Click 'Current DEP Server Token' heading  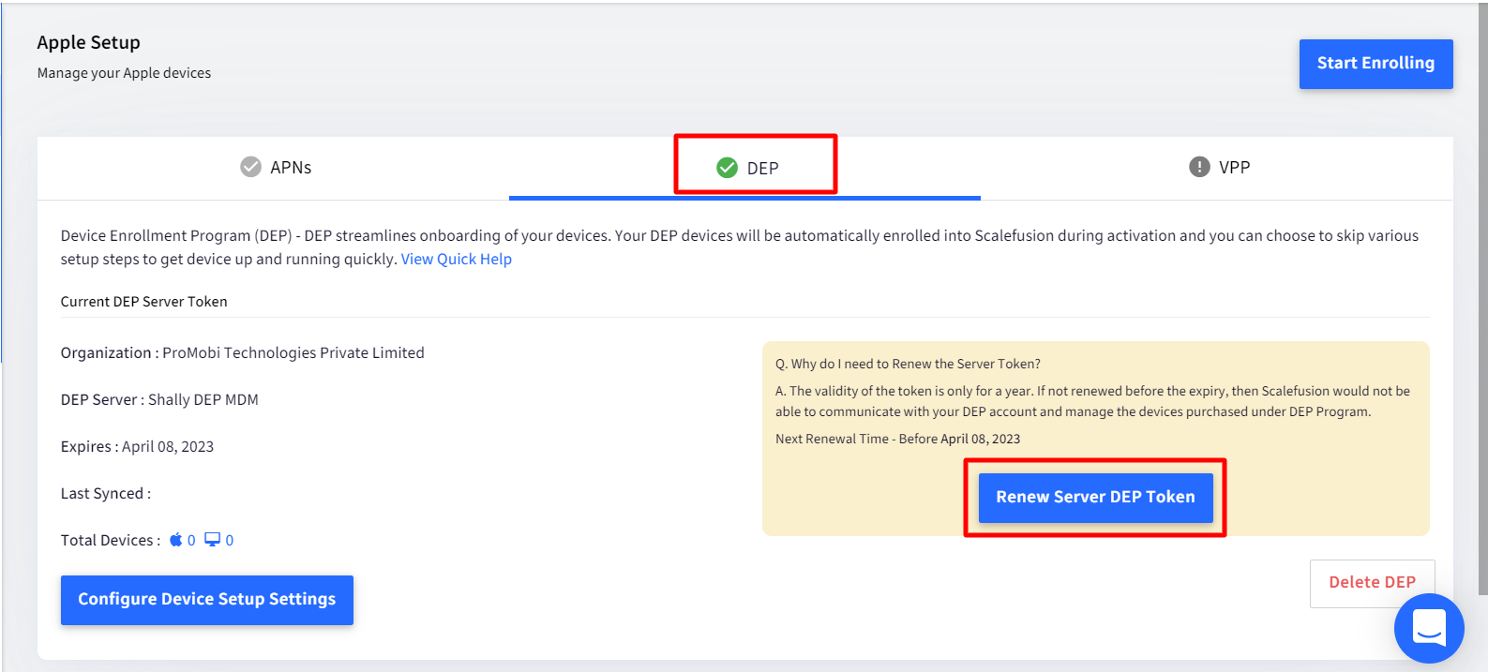point(144,302)
